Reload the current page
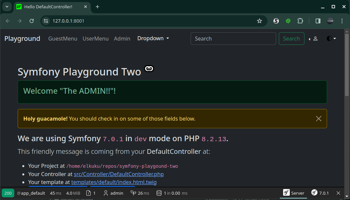The image size is (350, 200). click(32, 21)
